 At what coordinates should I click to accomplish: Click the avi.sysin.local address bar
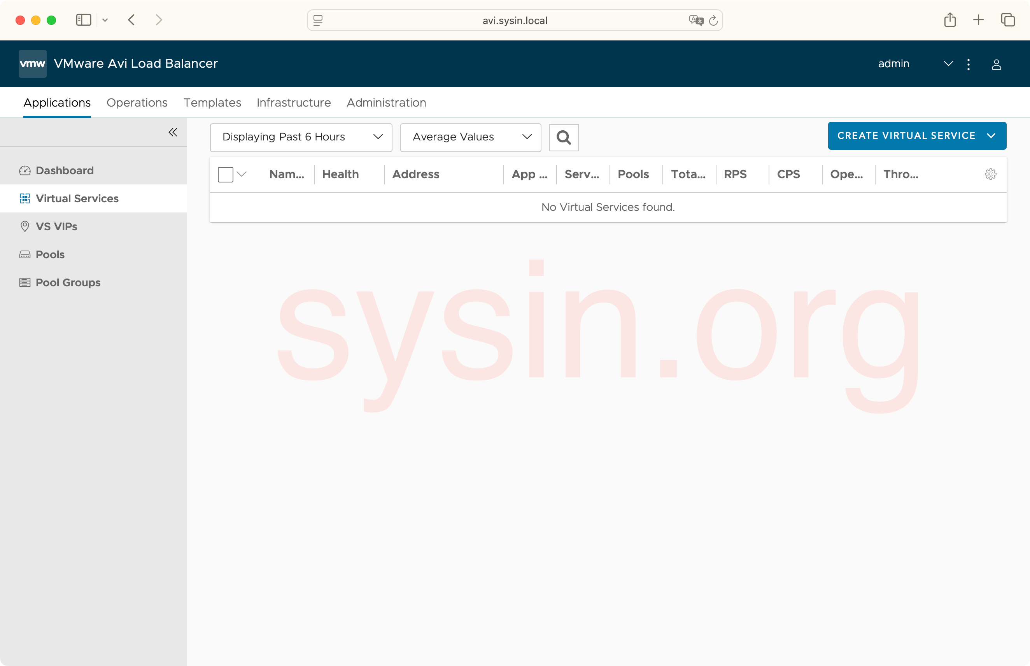pyautogui.click(x=514, y=20)
